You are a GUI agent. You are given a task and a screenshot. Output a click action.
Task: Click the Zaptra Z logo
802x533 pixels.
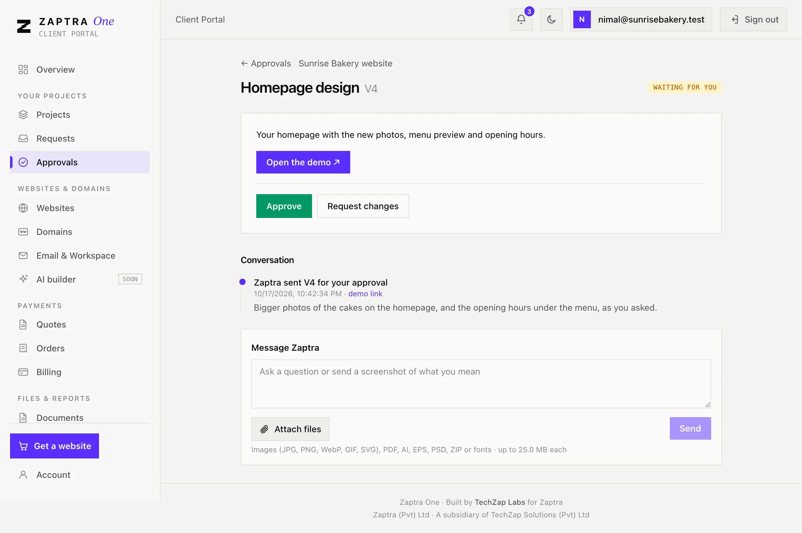pos(23,26)
